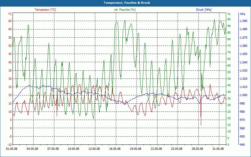Click date label 31.05.08 on time axis

(x=218, y=149)
